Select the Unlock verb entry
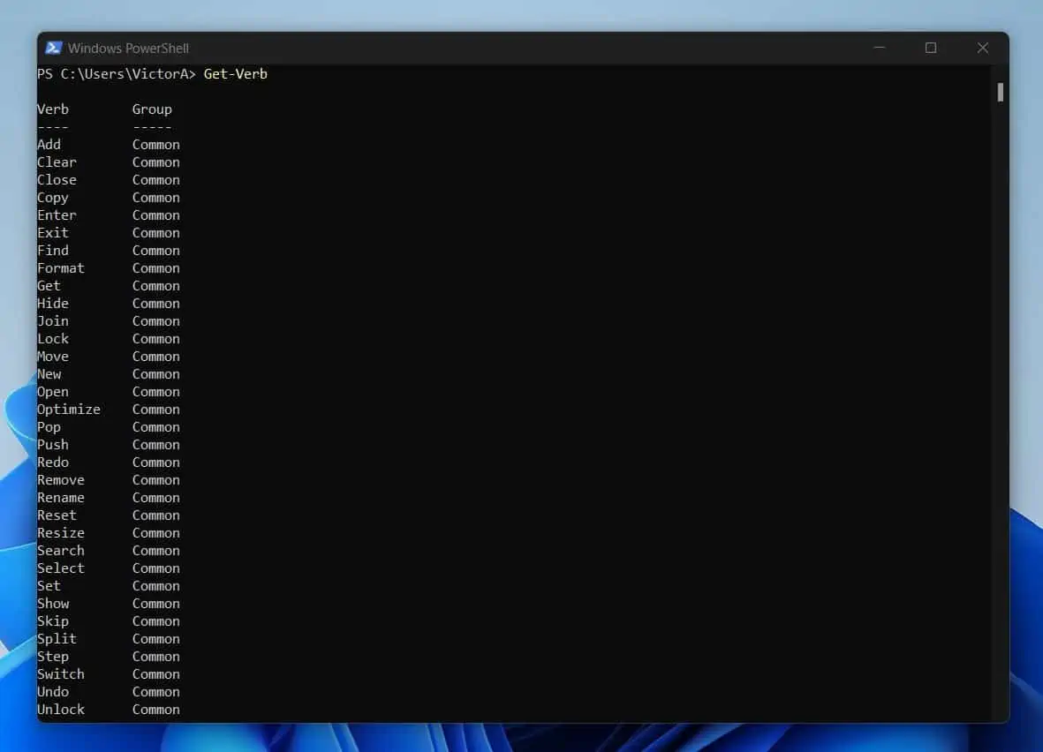This screenshot has height=752, width=1043. (x=61, y=709)
